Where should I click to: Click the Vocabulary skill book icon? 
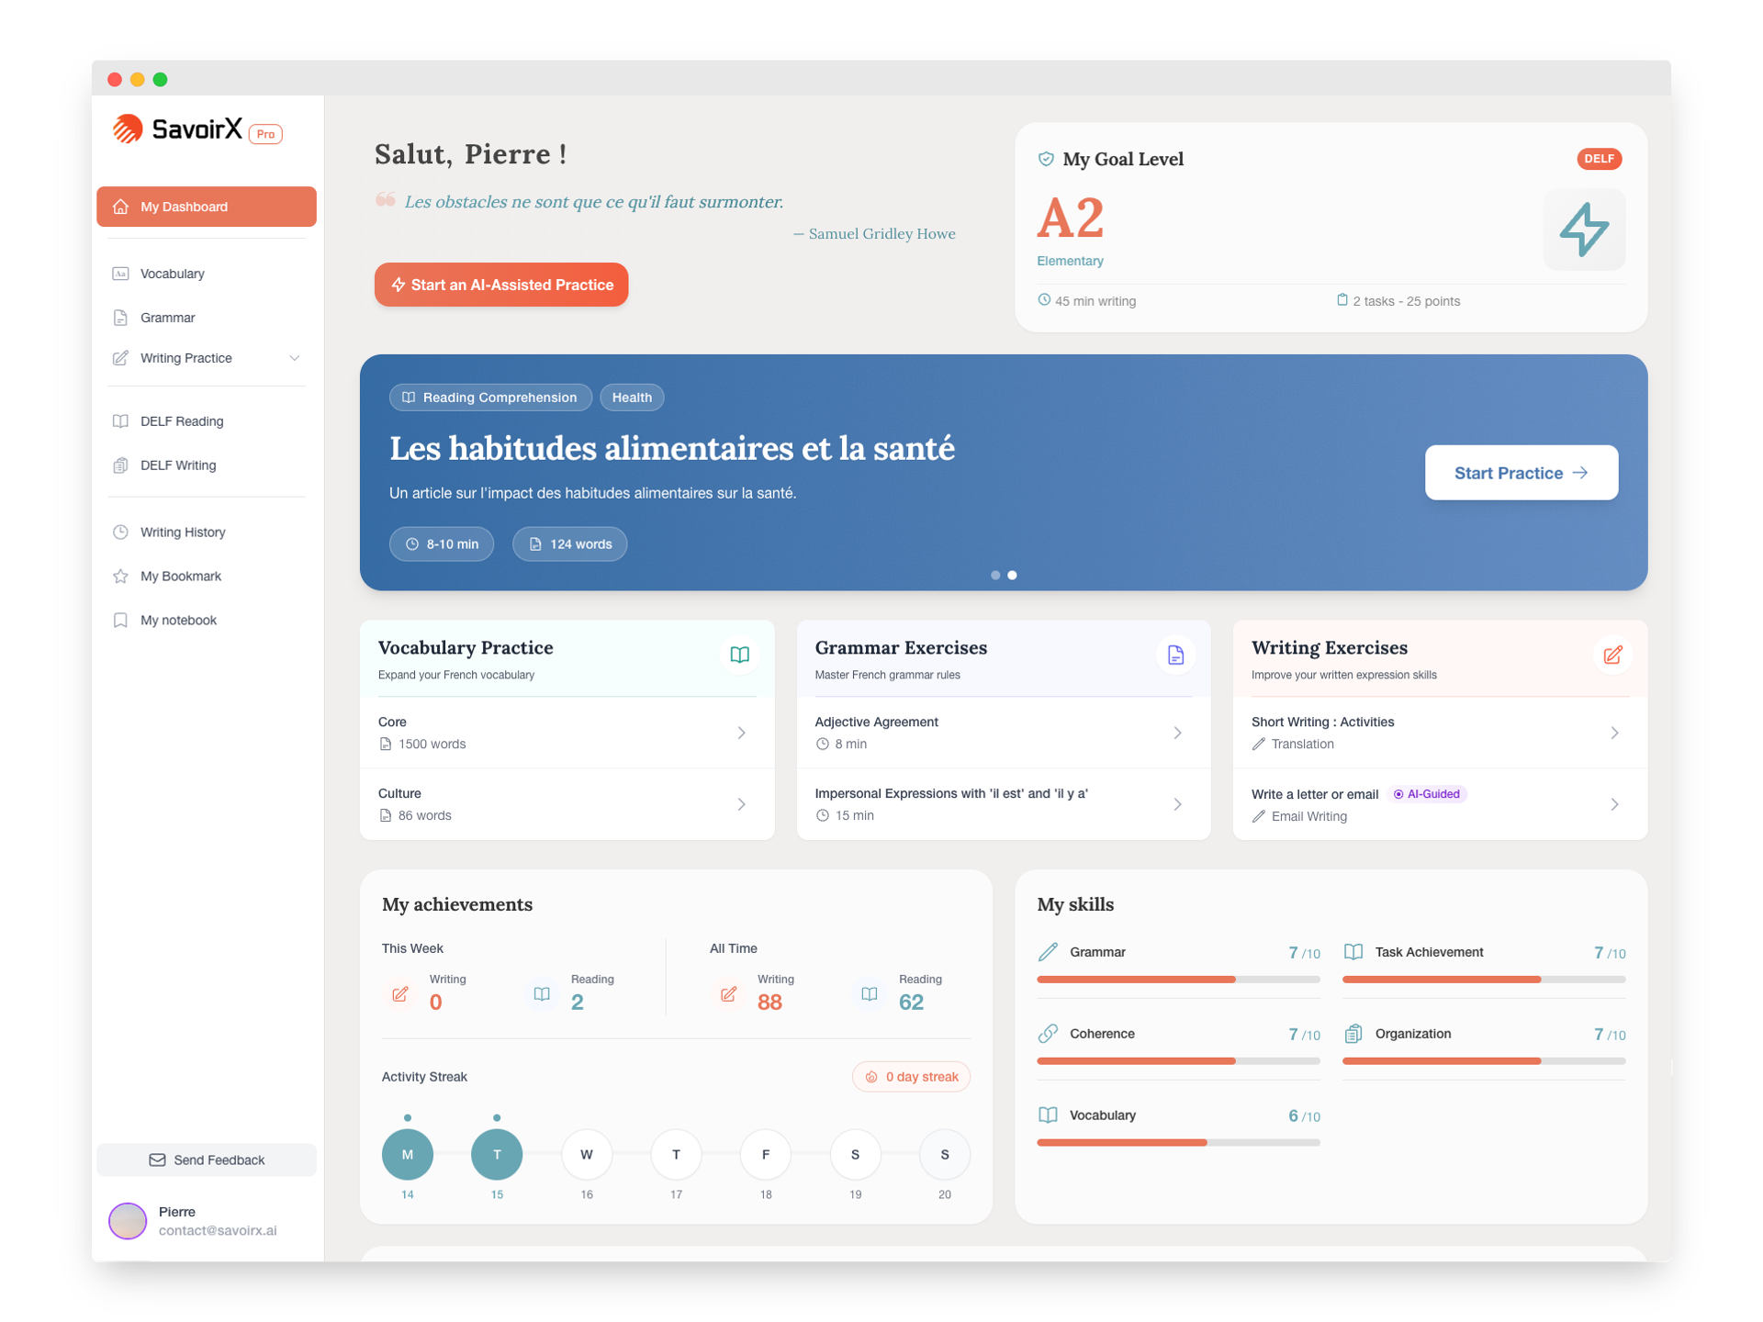coord(1048,1115)
